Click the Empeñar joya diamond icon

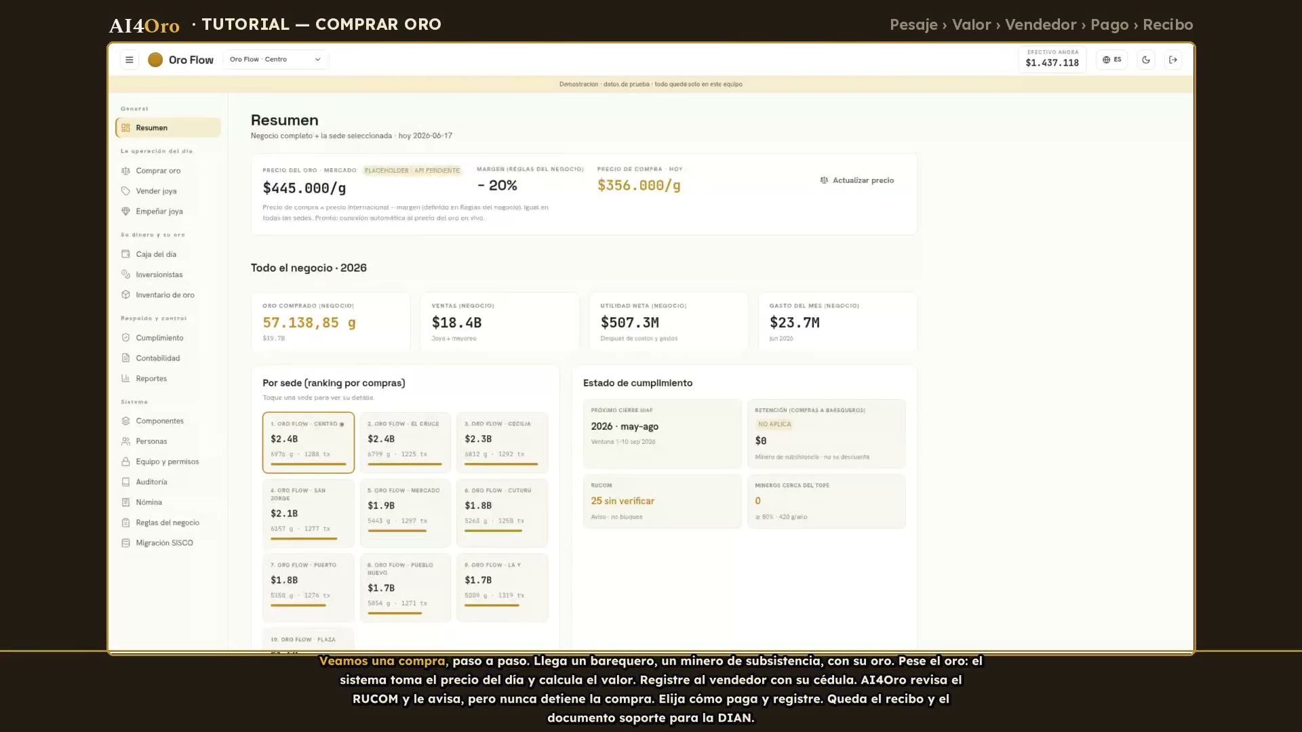(x=125, y=211)
